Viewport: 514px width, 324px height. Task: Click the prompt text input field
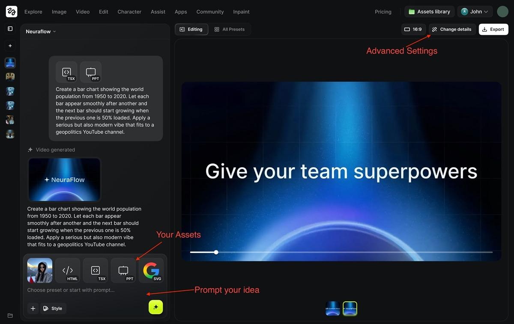(86, 290)
